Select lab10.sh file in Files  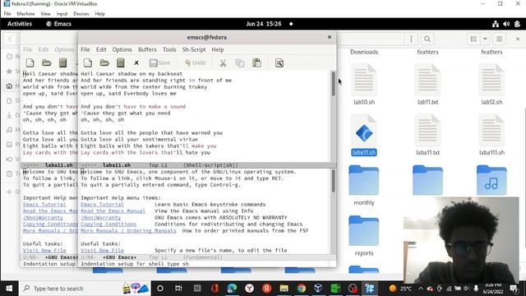[x=364, y=85]
